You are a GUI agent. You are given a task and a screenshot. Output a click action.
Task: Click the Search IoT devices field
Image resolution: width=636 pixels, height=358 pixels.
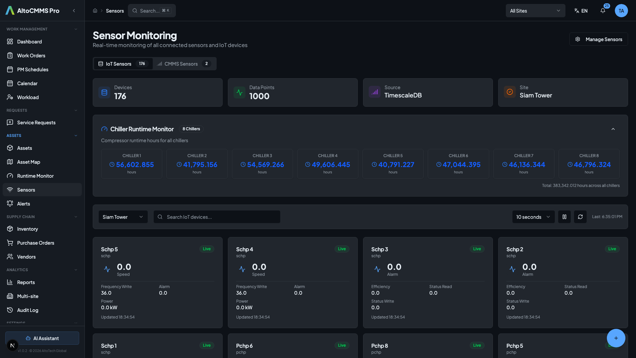pyautogui.click(x=217, y=217)
